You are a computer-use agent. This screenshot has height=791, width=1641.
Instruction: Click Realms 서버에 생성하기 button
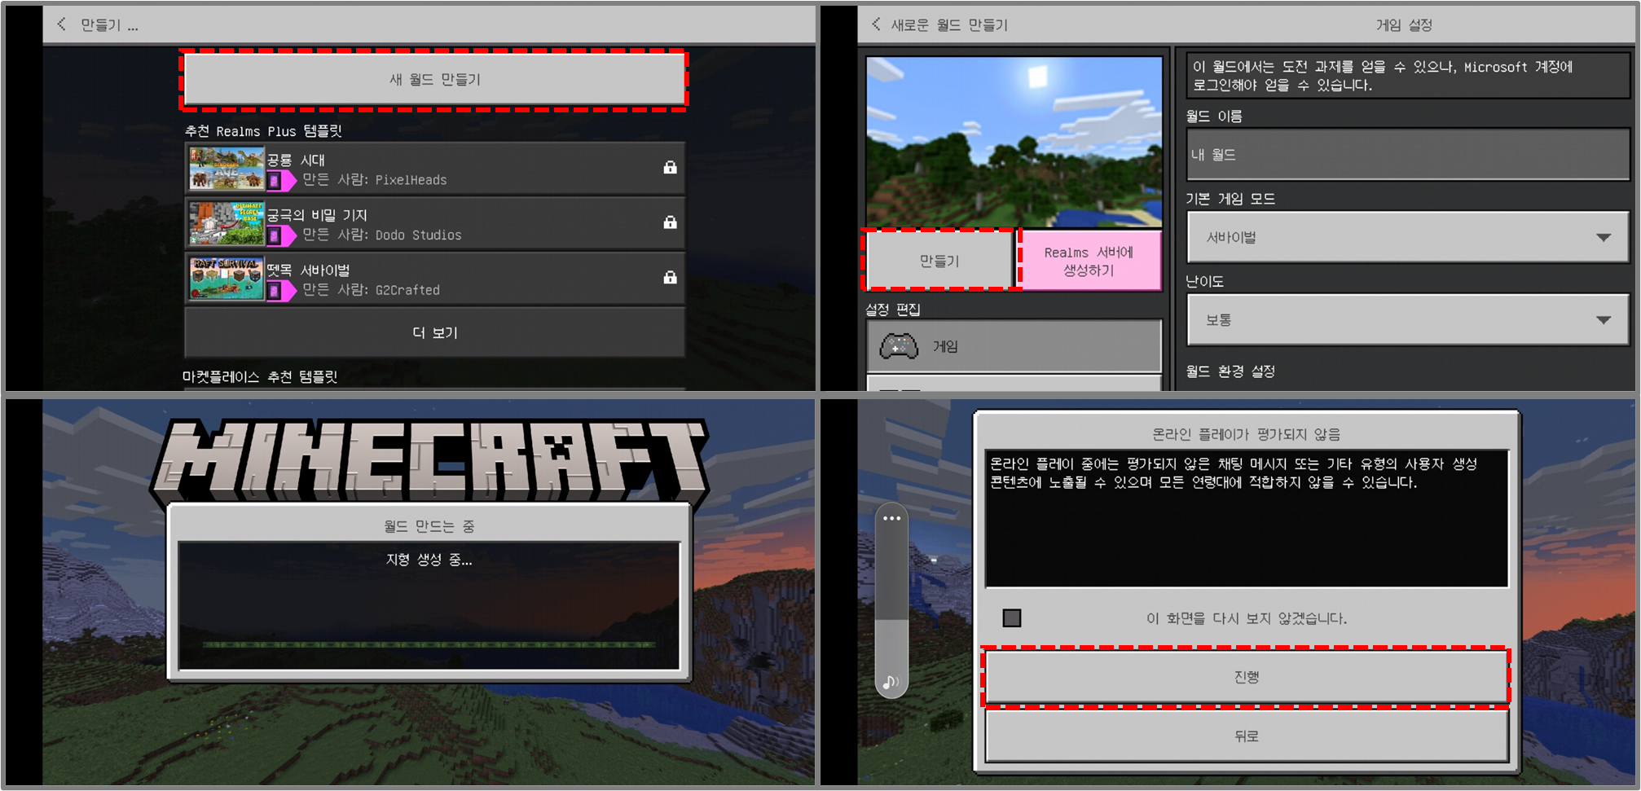tap(1089, 261)
